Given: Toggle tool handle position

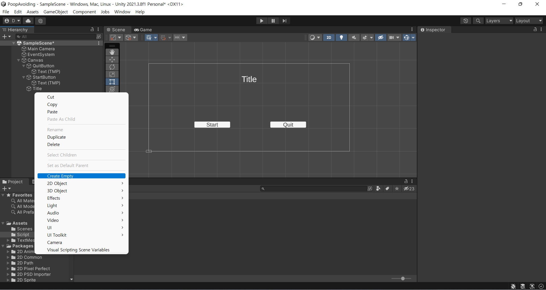Looking at the screenshot, I should pyautogui.click(x=116, y=37).
